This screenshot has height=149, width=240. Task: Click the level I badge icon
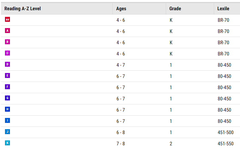8,121
